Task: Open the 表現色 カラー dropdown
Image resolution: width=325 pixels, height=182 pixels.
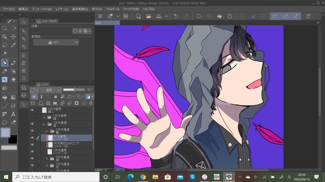Action: point(56,42)
